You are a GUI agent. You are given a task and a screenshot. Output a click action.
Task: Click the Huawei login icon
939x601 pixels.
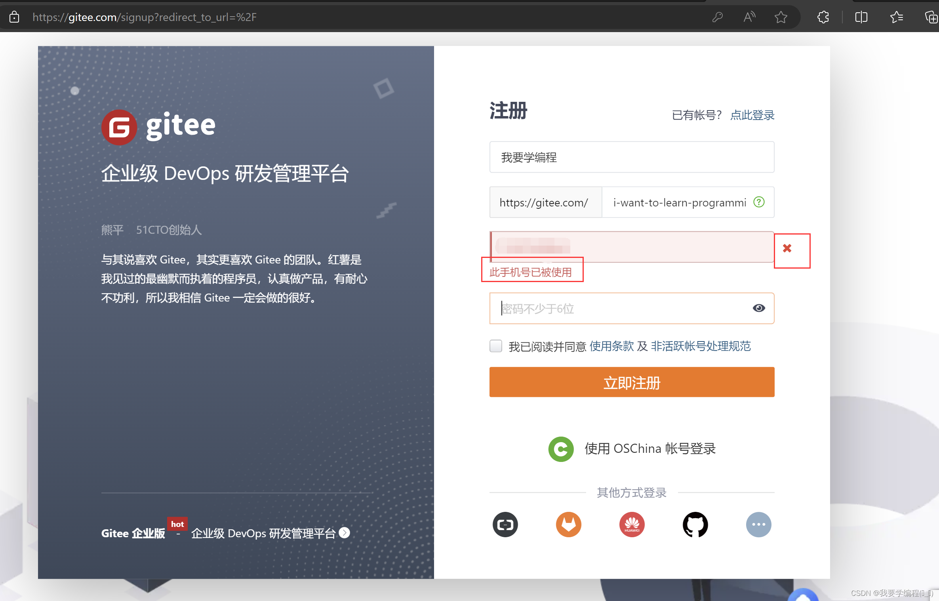(x=632, y=525)
